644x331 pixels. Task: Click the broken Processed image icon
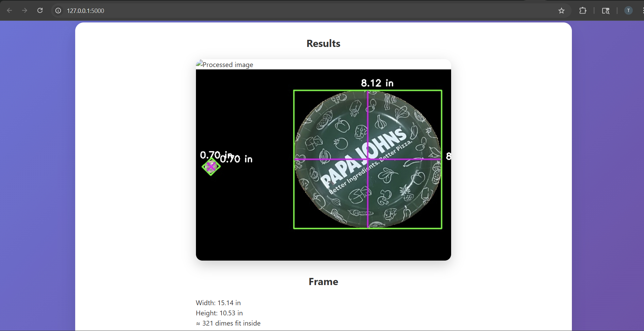[199, 64]
